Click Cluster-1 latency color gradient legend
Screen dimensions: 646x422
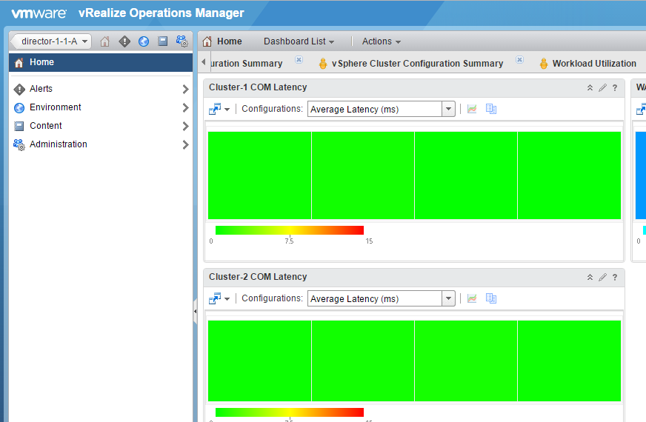(x=290, y=230)
